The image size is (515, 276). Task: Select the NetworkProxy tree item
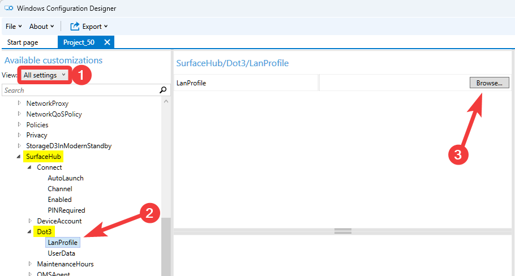(48, 103)
